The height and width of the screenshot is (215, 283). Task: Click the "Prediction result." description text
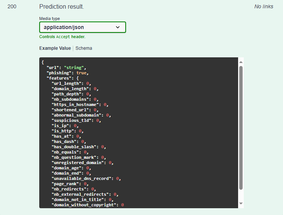point(62,7)
